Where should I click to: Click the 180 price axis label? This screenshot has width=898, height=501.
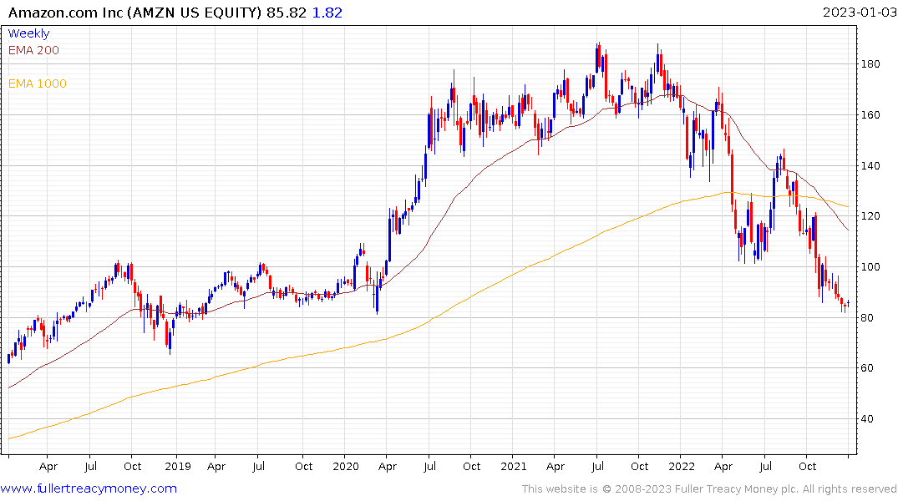click(x=870, y=64)
